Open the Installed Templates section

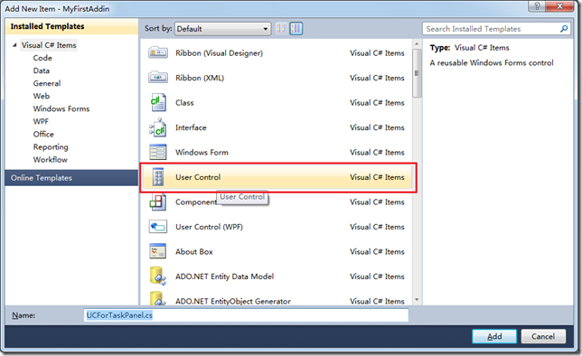(71, 26)
